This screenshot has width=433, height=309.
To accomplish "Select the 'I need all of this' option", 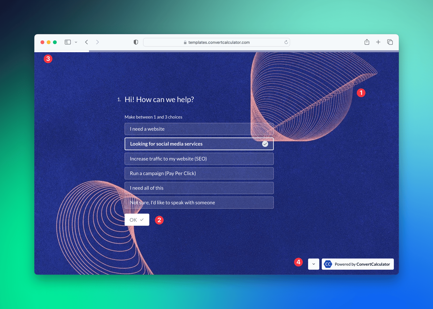I will point(199,188).
